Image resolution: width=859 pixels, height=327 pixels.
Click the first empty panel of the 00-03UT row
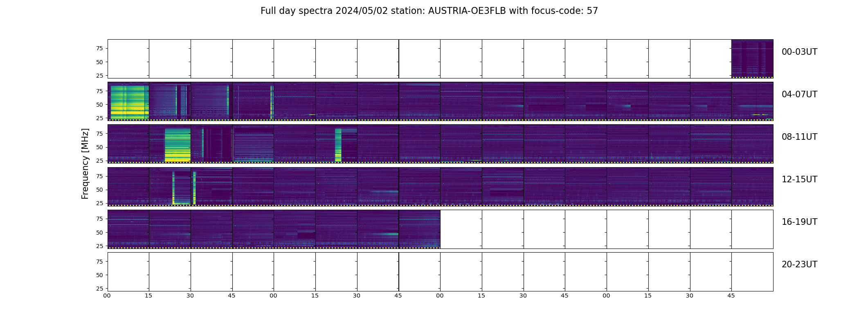[128, 59]
